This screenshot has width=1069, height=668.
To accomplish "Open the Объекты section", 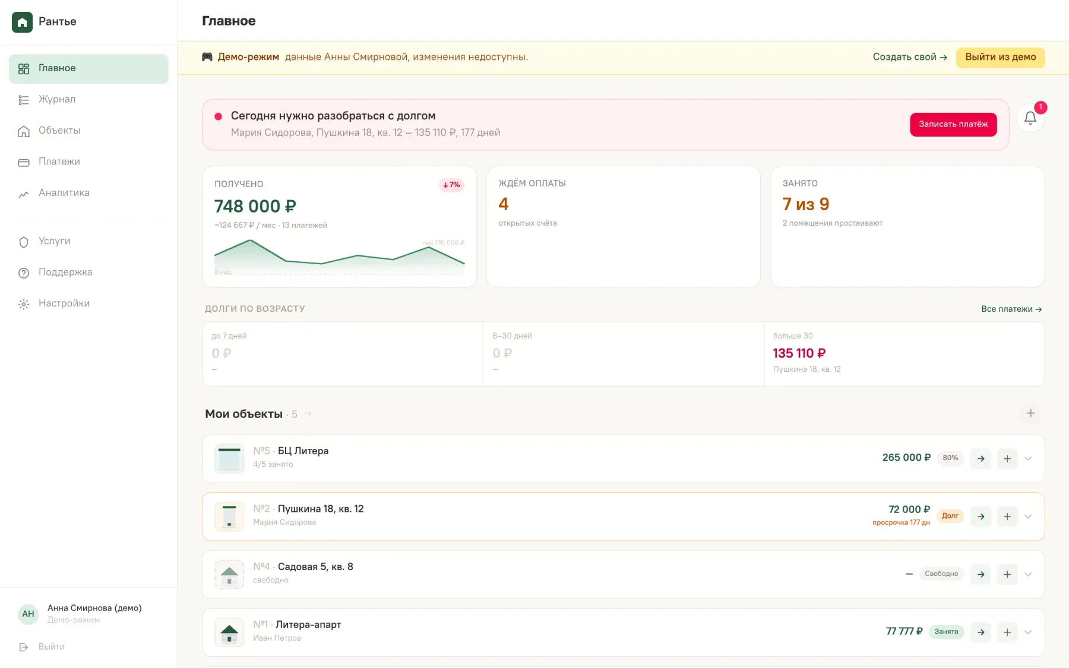I will click(x=88, y=131).
